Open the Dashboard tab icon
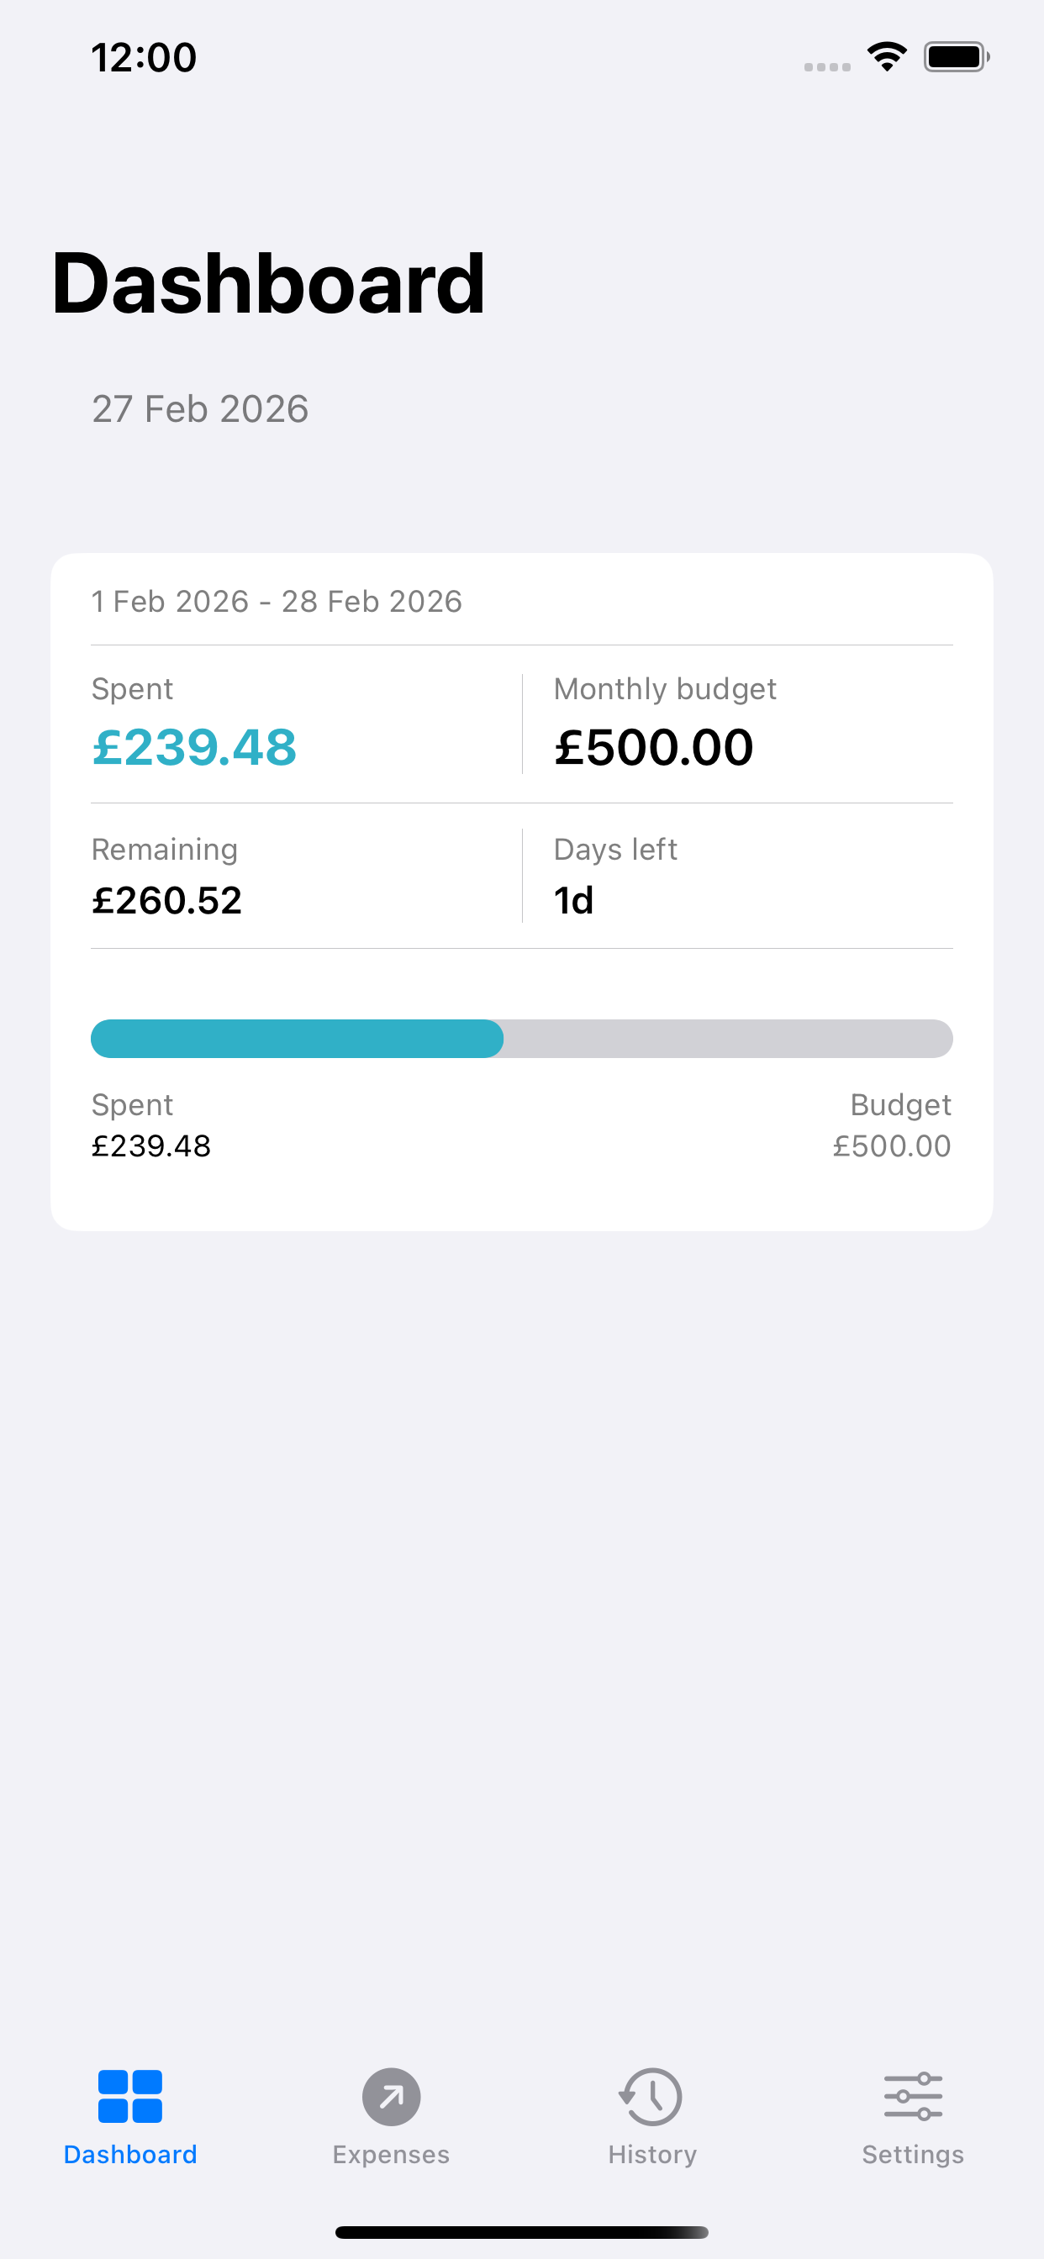Screen dimensions: 1044x2259 [x=129, y=2097]
